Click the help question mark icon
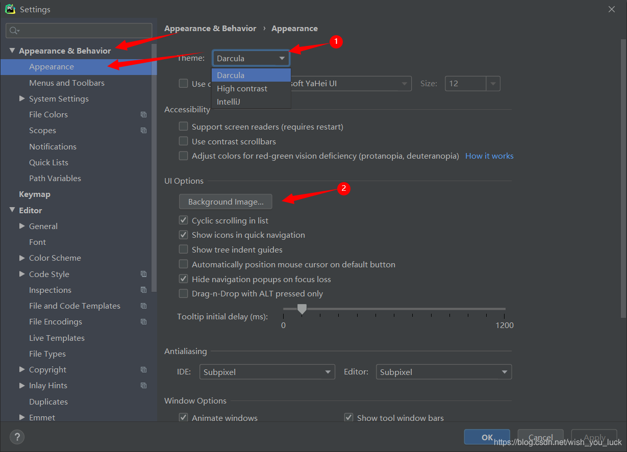 click(x=17, y=437)
